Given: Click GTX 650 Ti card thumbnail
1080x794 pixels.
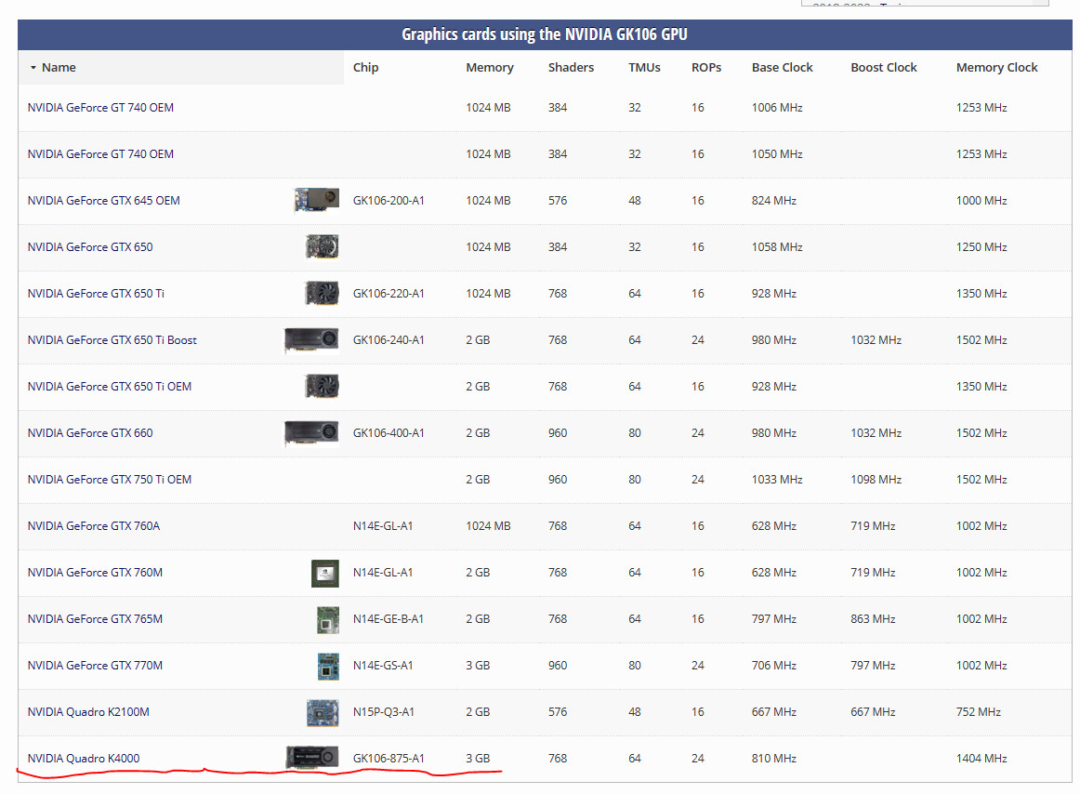Looking at the screenshot, I should tap(323, 293).
